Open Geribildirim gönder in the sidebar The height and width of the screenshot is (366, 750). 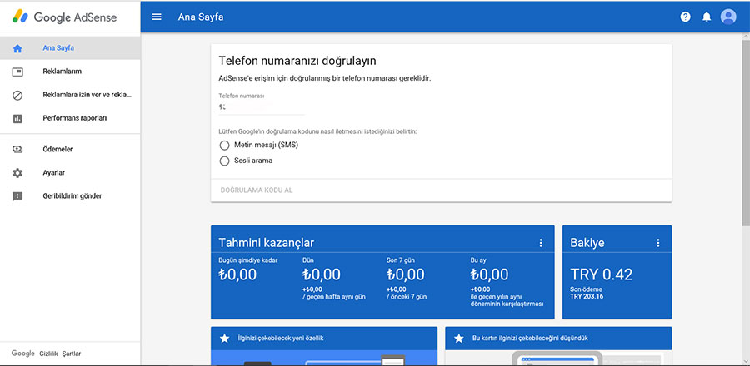tap(70, 196)
